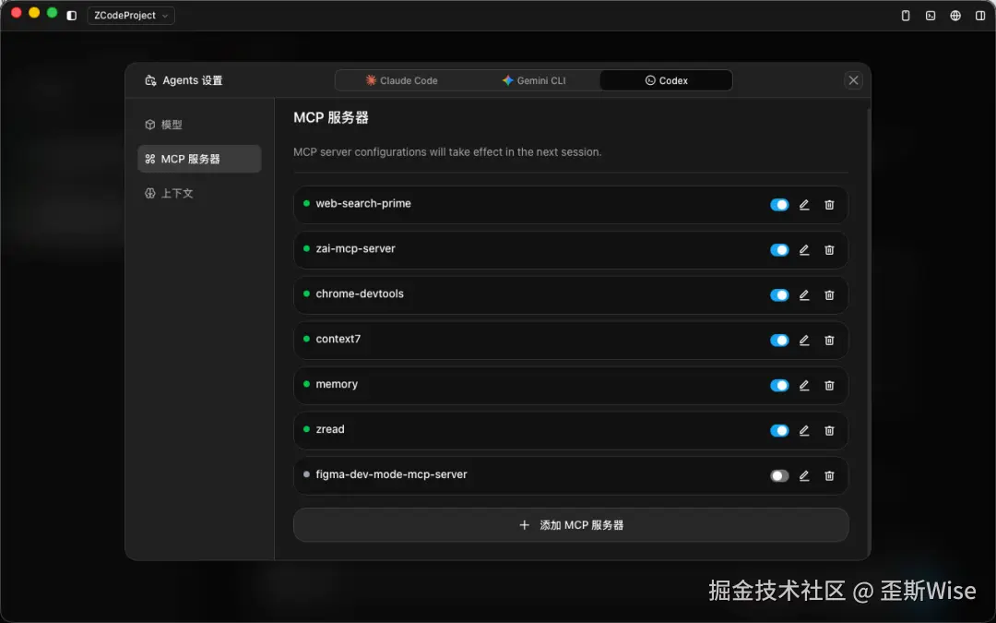The width and height of the screenshot is (996, 623).
Task: Switch to the Gemini CLI tab
Action: [534, 80]
